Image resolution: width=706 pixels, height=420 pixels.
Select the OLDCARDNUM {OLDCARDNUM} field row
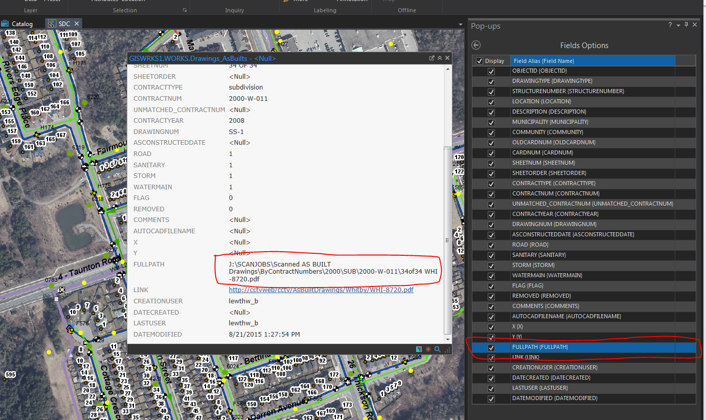point(583,142)
